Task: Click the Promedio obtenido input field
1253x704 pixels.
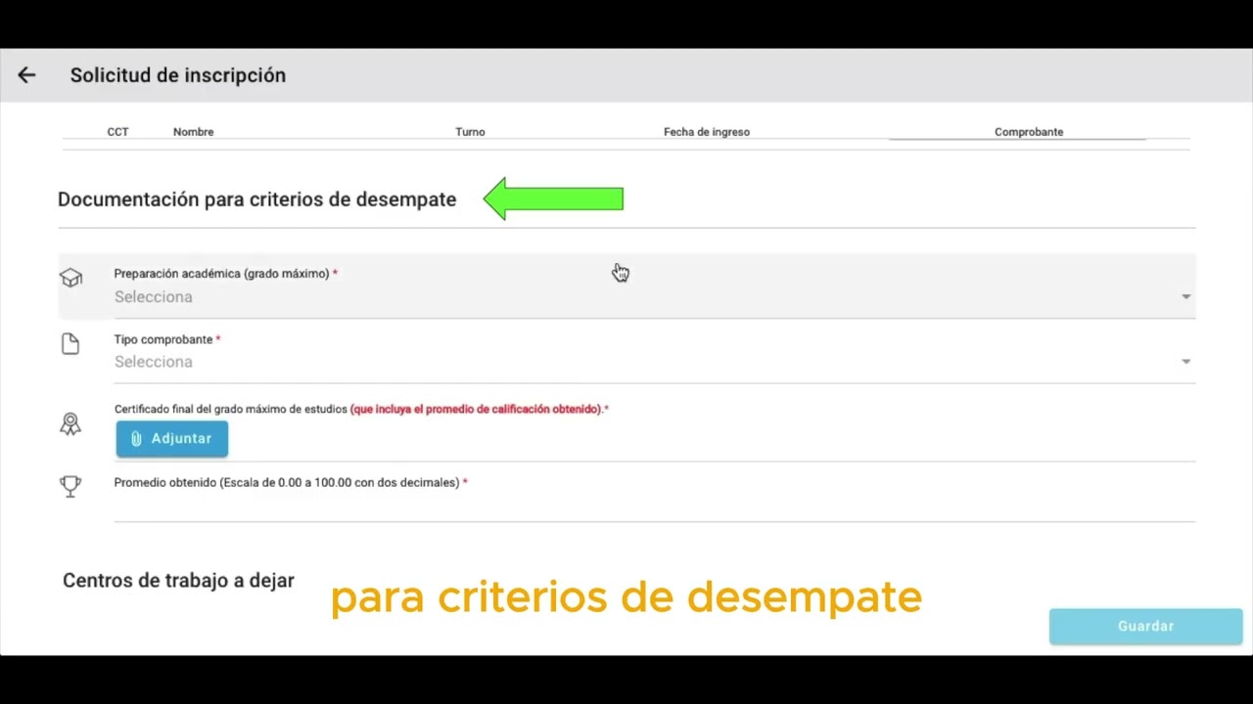Action: tap(654, 506)
